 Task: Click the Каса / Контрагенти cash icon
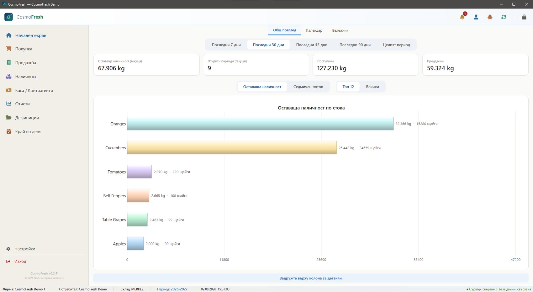(9, 90)
